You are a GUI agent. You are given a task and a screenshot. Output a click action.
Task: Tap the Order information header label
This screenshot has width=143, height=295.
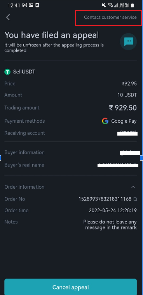(x=24, y=187)
